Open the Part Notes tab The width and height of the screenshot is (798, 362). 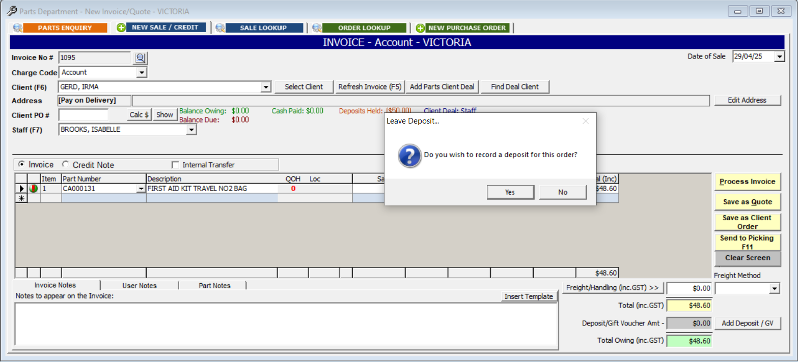coord(214,286)
